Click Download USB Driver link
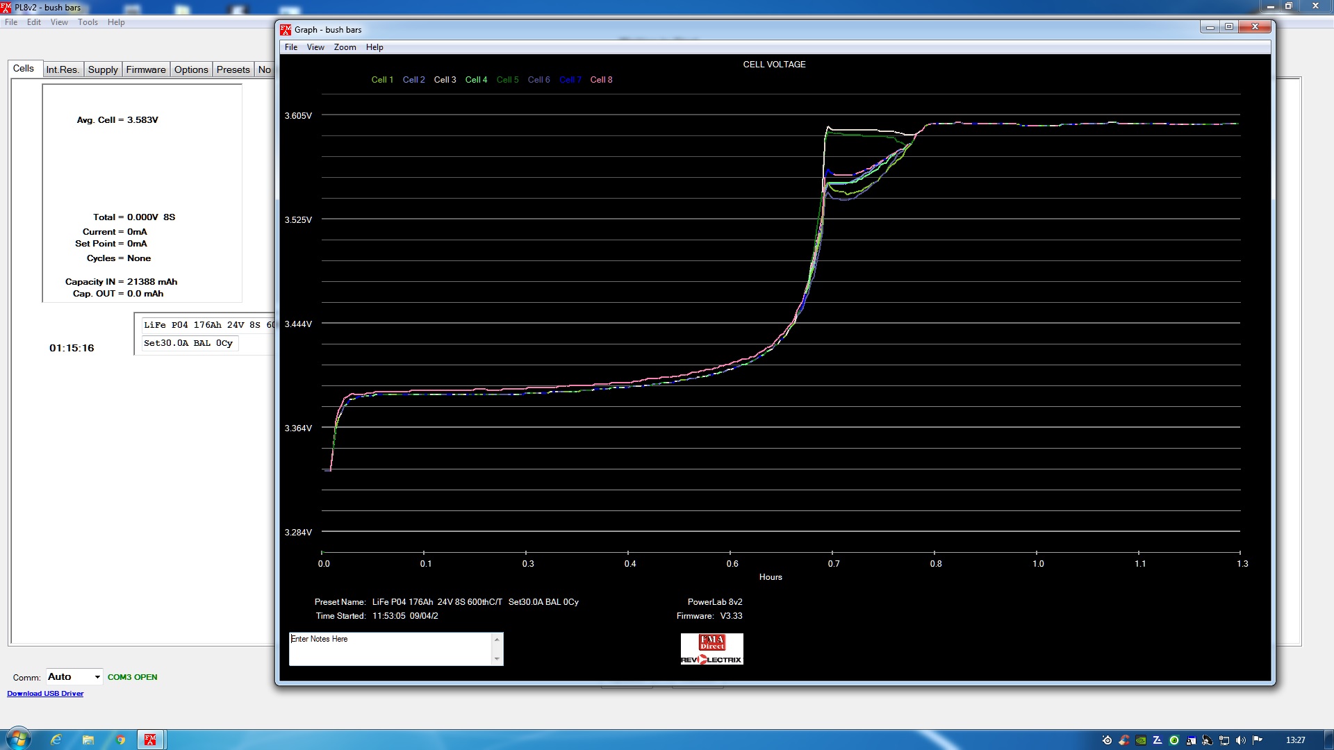 (45, 694)
